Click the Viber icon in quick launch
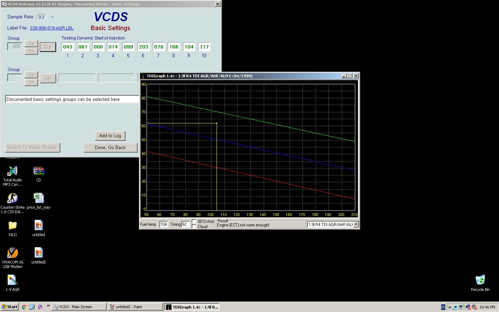This screenshot has height=312, width=499. click(40, 307)
